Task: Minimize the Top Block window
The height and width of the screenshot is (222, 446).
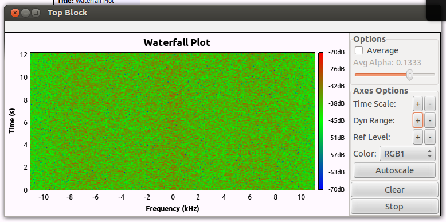Action: pos(25,13)
